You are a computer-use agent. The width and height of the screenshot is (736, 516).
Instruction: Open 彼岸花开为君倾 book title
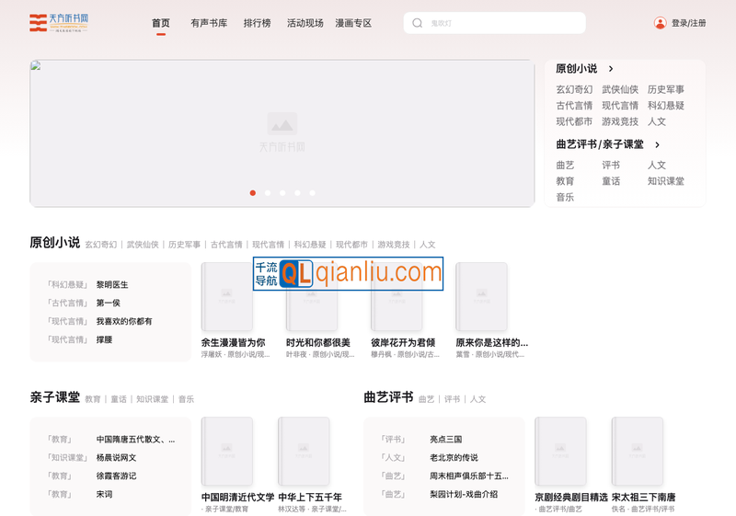tap(403, 342)
